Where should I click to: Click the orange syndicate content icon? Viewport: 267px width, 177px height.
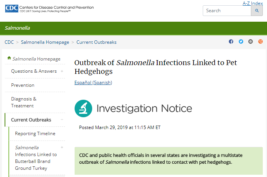(260, 41)
